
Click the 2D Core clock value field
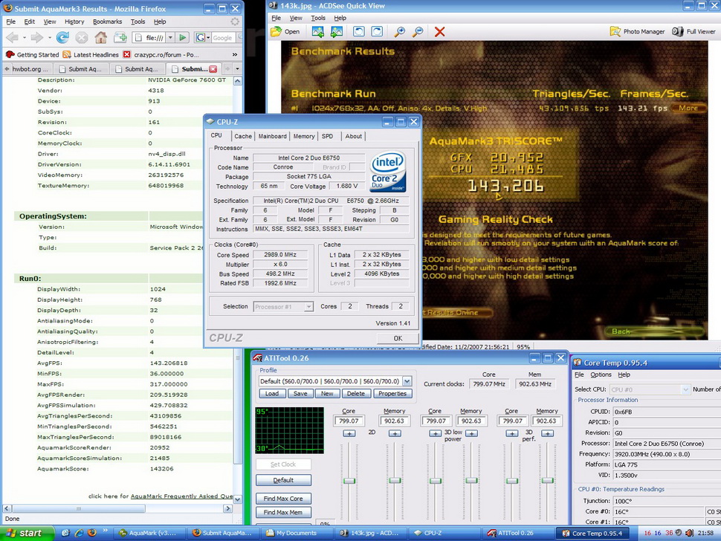tap(349, 421)
